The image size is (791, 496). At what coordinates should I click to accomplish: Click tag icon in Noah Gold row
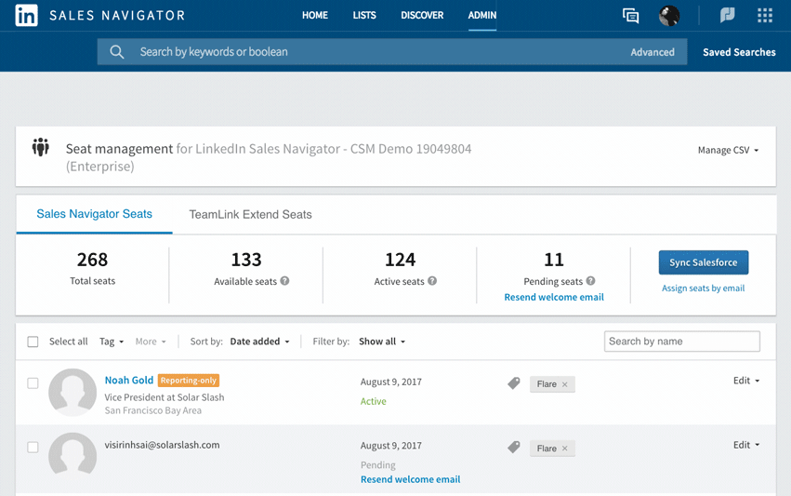tap(513, 383)
